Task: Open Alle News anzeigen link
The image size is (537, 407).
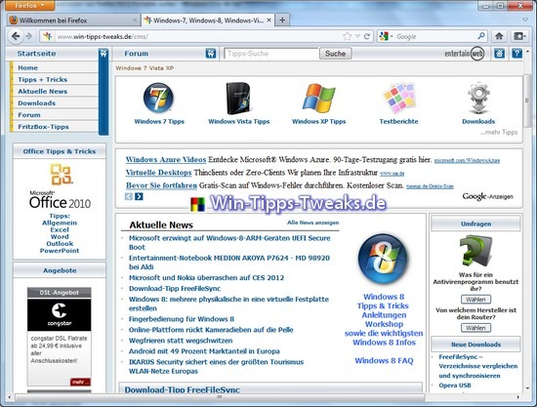Action: pyautogui.click(x=312, y=223)
